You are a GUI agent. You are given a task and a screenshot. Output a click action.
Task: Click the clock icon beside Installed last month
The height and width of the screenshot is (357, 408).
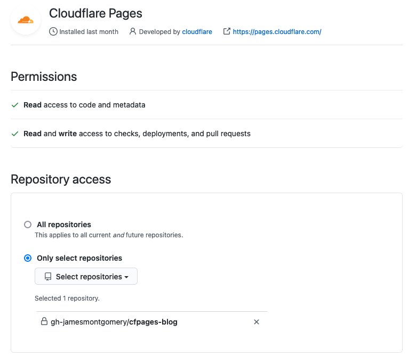point(53,32)
